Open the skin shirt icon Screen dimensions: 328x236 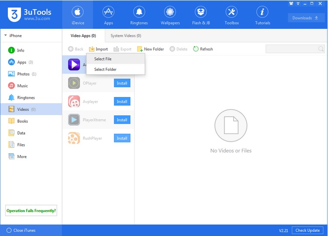click(291, 3)
